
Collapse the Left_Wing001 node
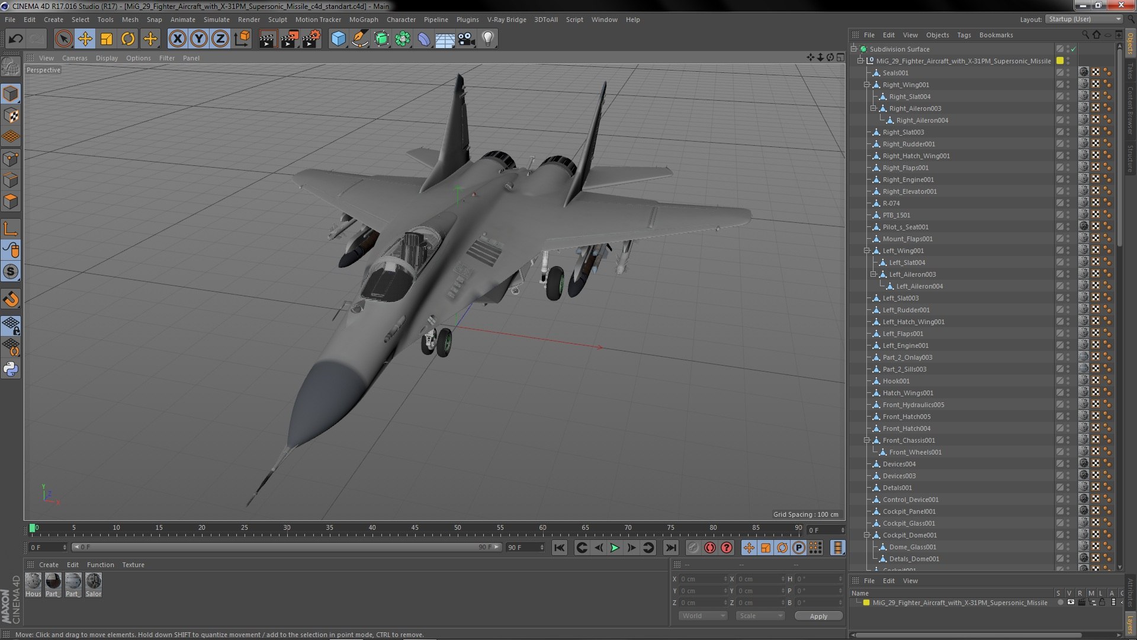pos(867,251)
